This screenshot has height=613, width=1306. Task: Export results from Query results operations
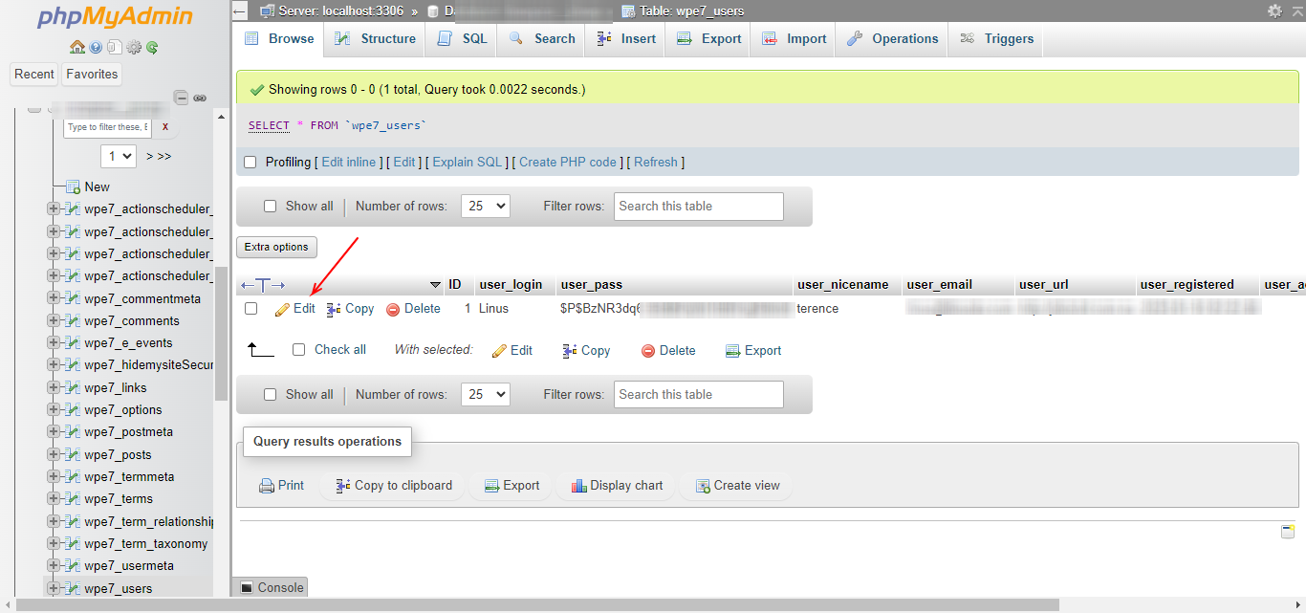click(512, 486)
